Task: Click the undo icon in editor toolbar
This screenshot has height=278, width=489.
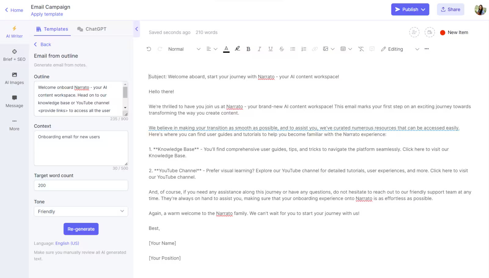Action: [x=149, y=49]
